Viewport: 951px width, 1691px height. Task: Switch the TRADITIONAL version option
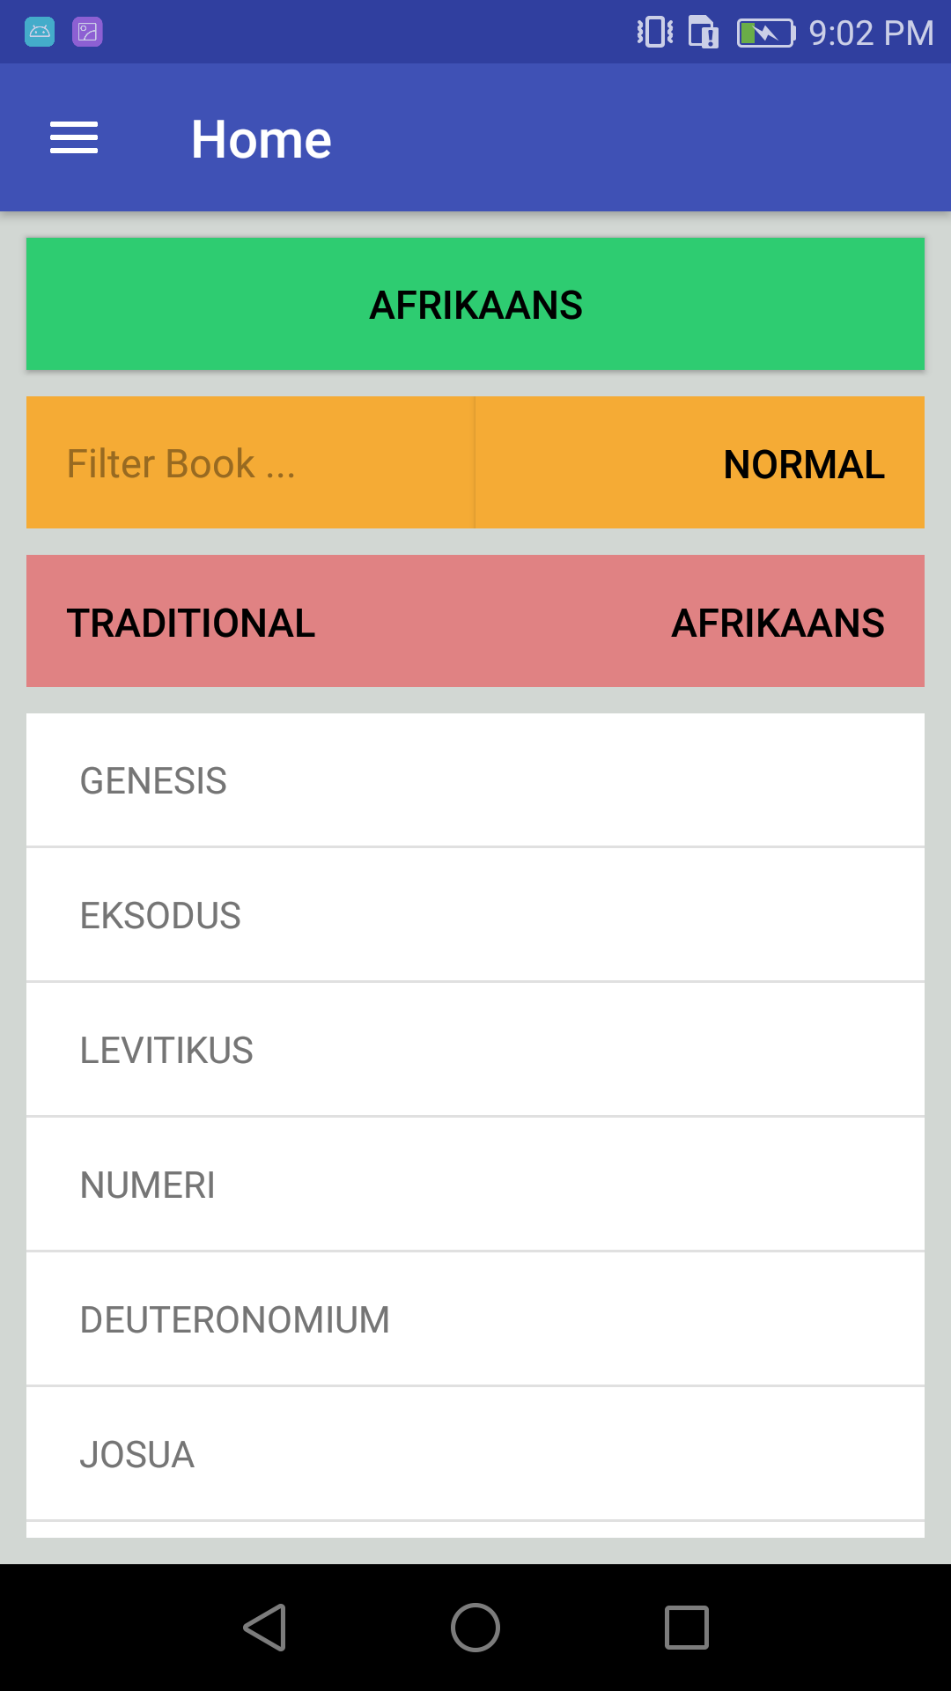point(191,623)
